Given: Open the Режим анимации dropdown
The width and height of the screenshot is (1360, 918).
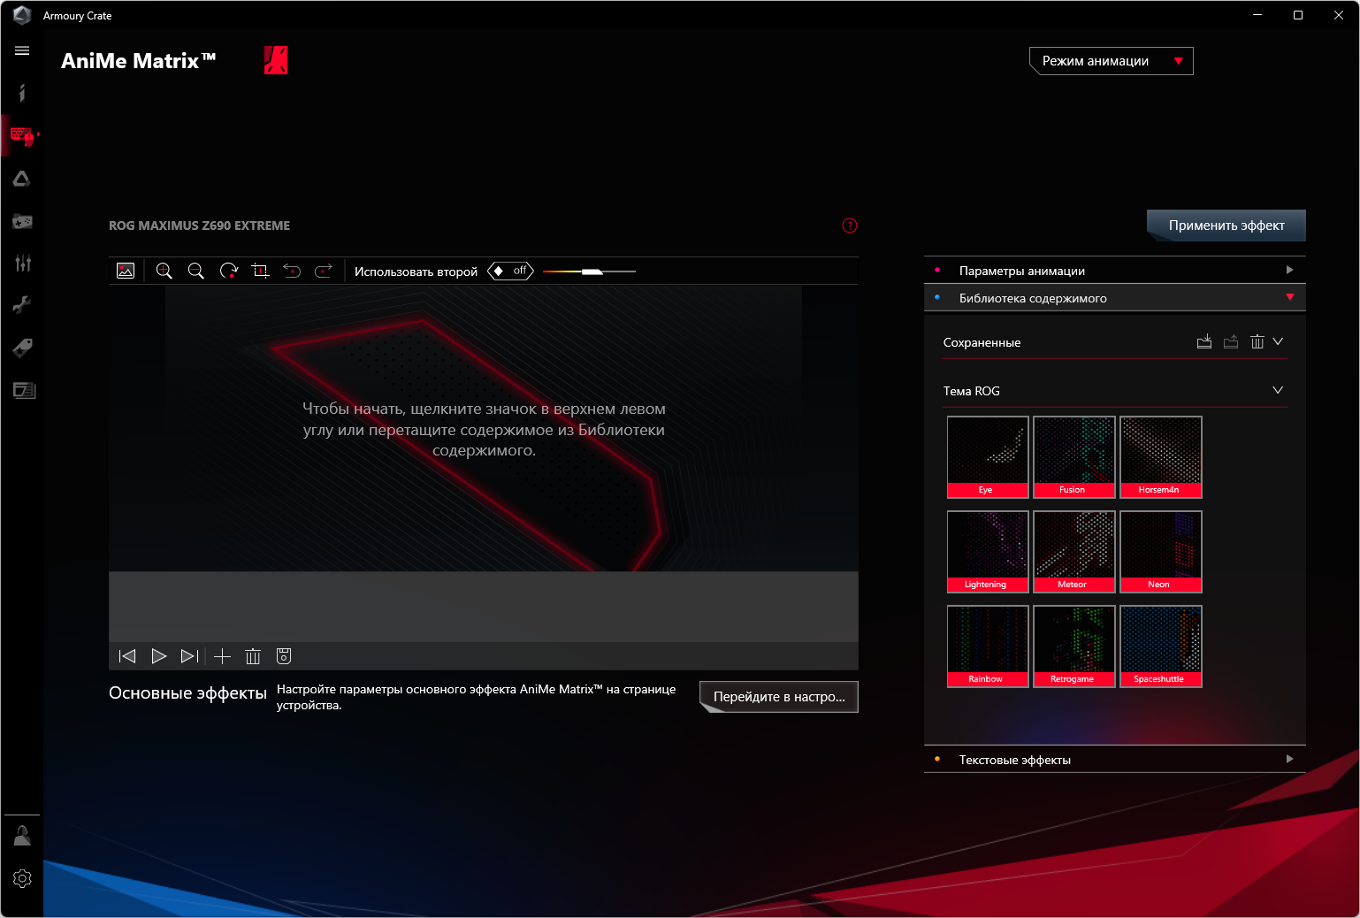Looking at the screenshot, I should [x=1112, y=61].
